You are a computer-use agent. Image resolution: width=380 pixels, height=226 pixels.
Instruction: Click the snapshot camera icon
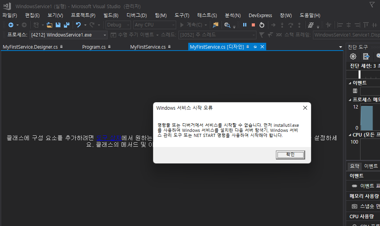[x=354, y=206]
